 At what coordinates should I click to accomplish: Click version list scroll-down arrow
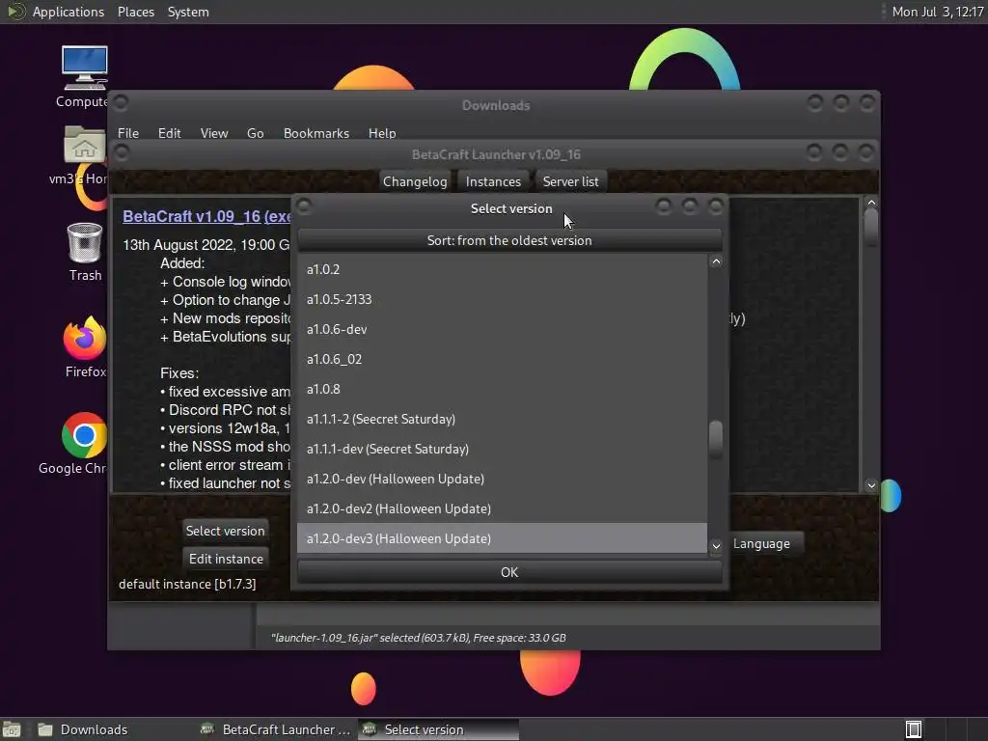coord(716,546)
